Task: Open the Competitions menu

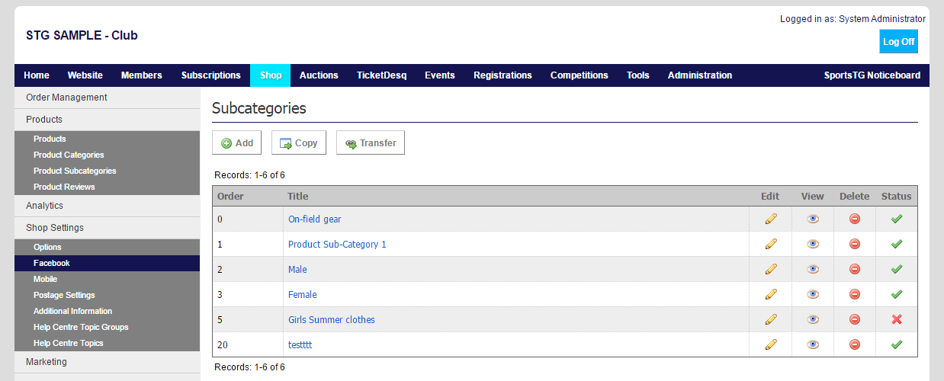Action: point(580,75)
